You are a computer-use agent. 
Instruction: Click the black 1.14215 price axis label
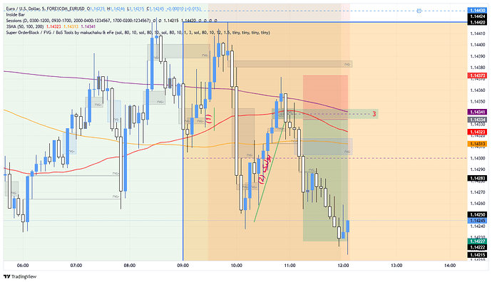[478, 255]
